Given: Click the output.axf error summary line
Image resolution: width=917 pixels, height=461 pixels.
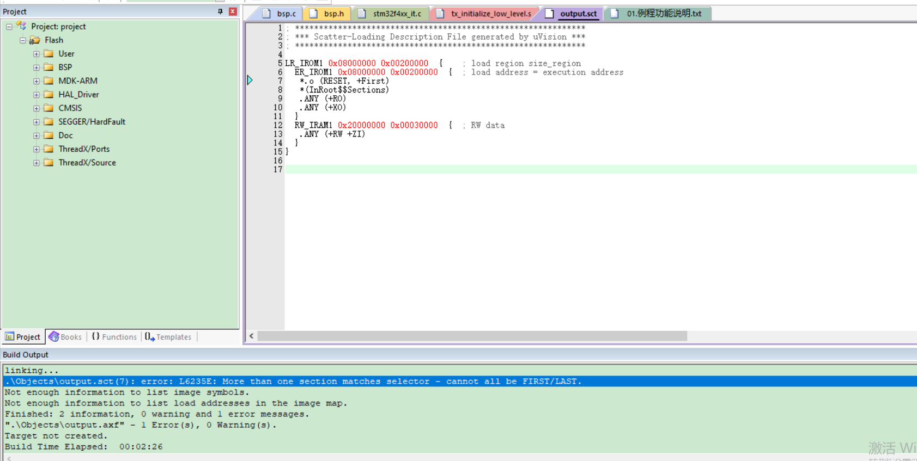Looking at the screenshot, I should point(141,425).
